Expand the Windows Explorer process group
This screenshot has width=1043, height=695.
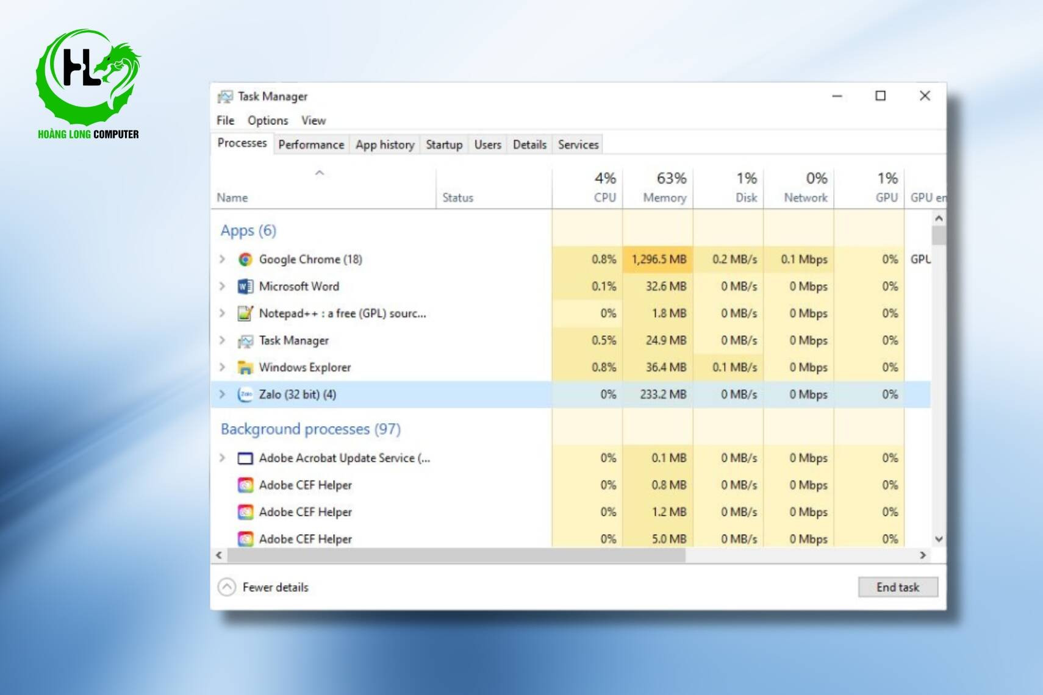coord(223,367)
